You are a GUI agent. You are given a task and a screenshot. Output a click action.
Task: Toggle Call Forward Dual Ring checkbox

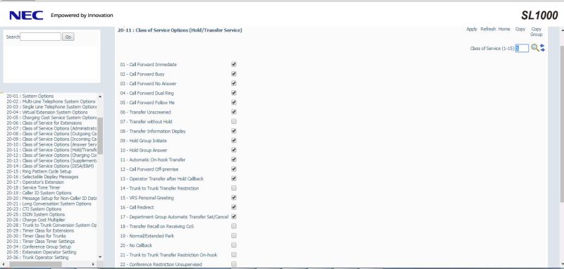click(x=234, y=93)
